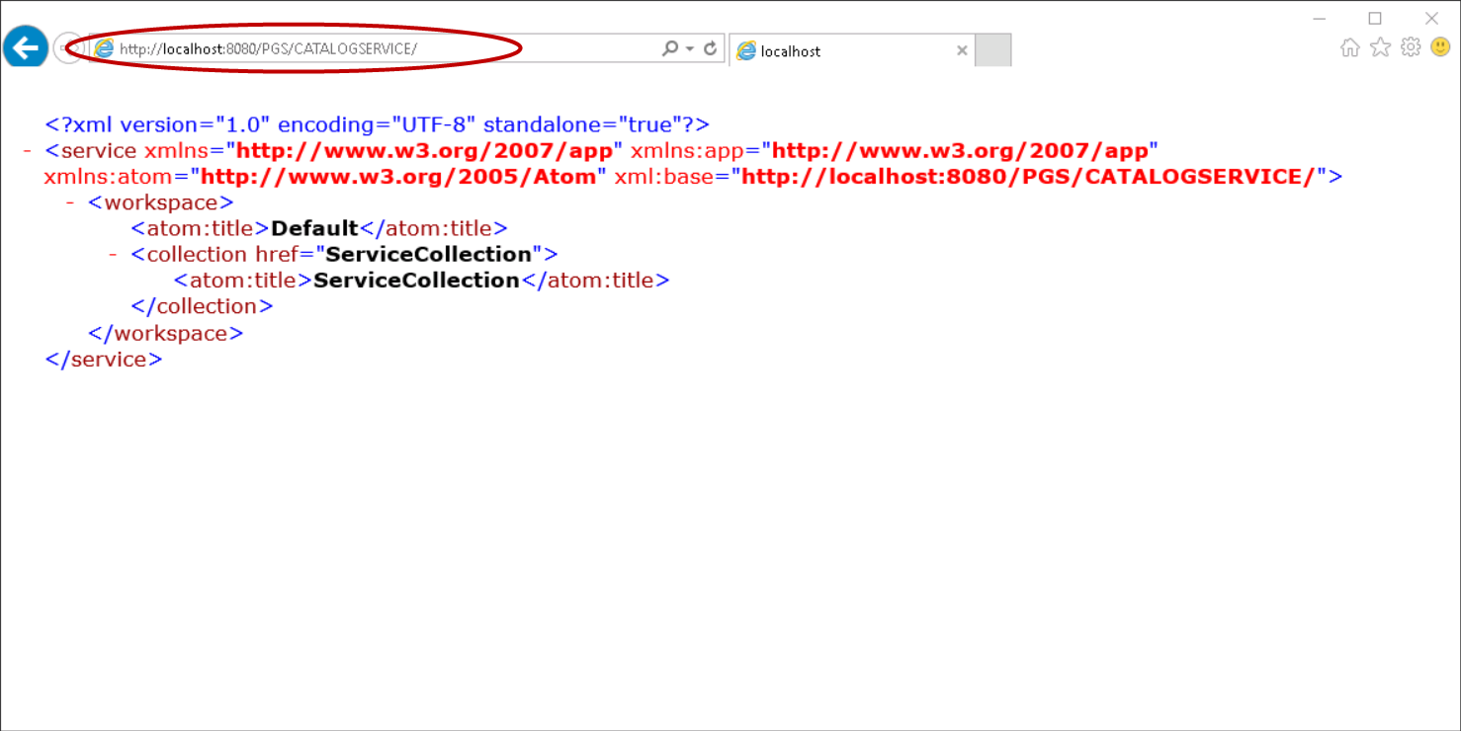Close the localhost tab
Viewport: 1461px width, 731px height.
point(962,50)
